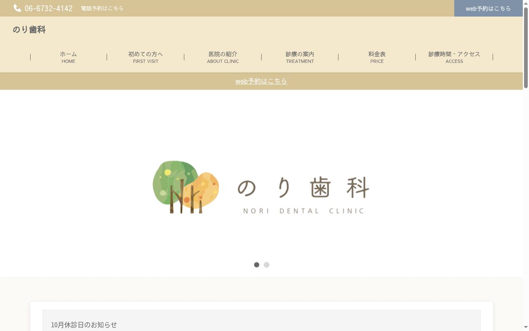Click the phone handset icon
The image size is (529, 331).
pyautogui.click(x=17, y=8)
